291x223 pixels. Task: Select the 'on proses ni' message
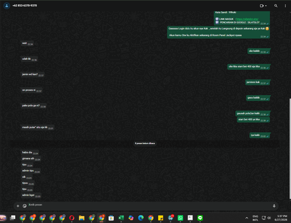click(x=31, y=90)
